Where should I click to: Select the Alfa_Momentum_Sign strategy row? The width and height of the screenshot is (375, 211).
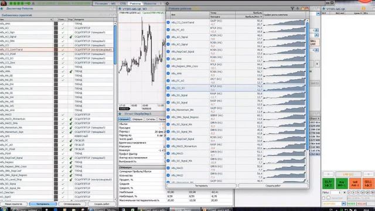point(57,132)
